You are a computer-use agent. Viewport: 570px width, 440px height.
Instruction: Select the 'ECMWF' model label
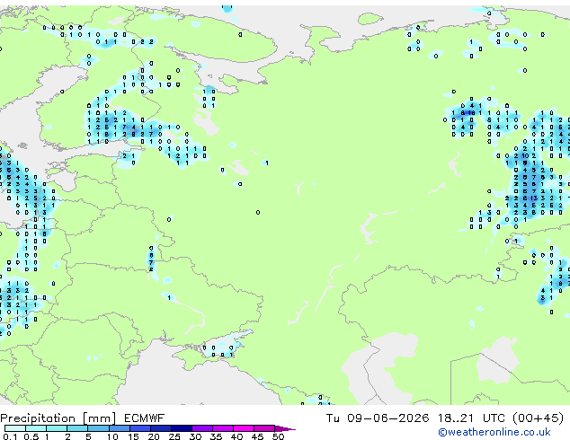point(145,418)
